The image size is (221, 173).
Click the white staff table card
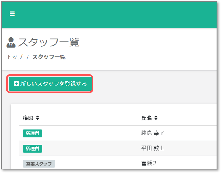(x=114, y=136)
